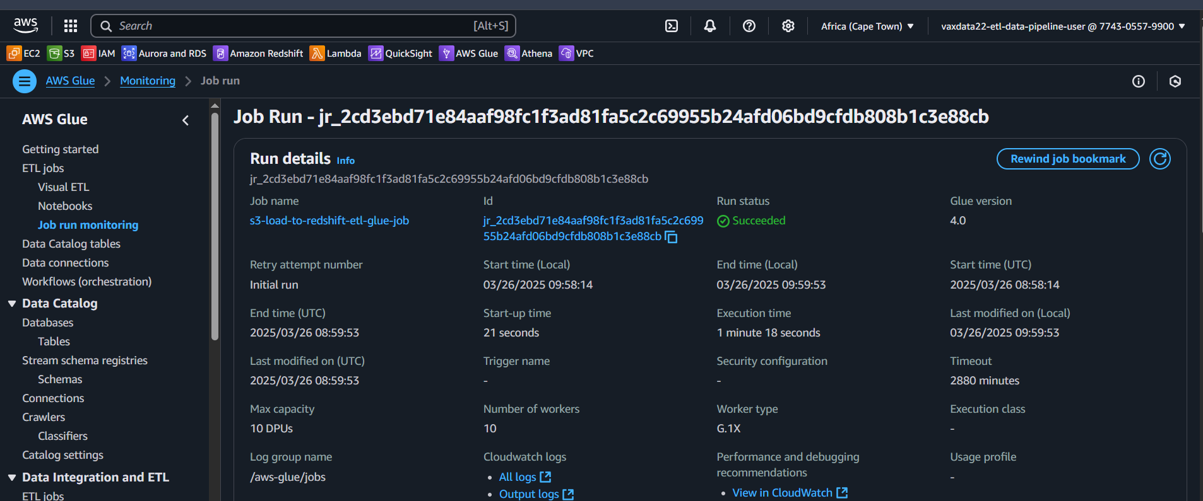Screen dimensions: 1203x501
Task: Open Tables under Databases in sidebar
Action: point(54,342)
